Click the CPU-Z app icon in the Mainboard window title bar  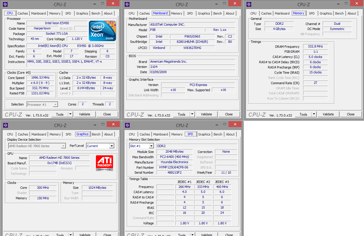(127, 4)
